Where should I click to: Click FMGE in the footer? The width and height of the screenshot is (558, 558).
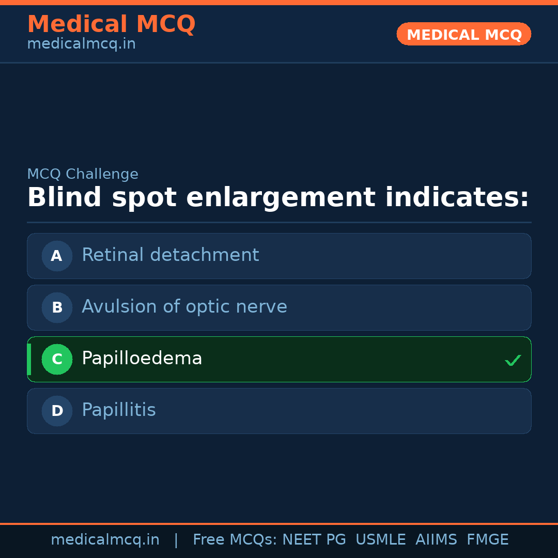tap(487, 540)
